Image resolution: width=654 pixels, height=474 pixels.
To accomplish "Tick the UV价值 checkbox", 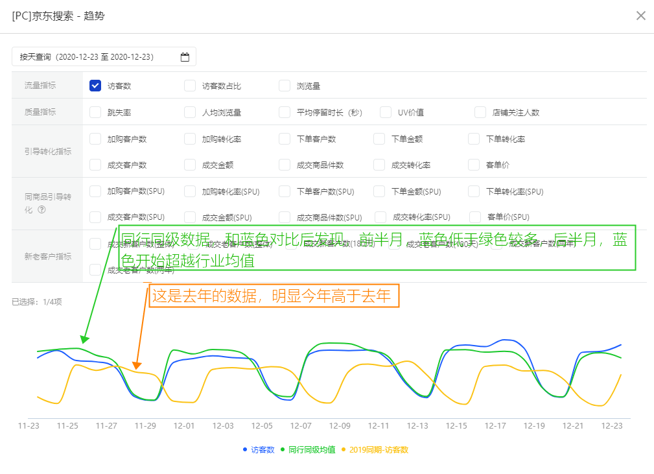I will (386, 112).
